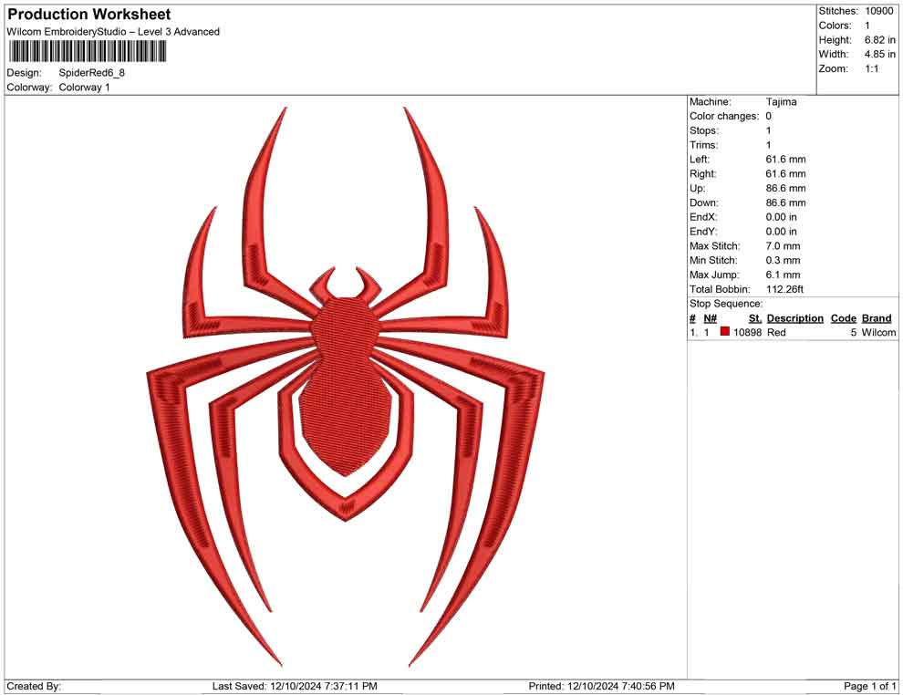Click the red thread color swatch
This screenshot has width=903, height=695.
coord(725,332)
